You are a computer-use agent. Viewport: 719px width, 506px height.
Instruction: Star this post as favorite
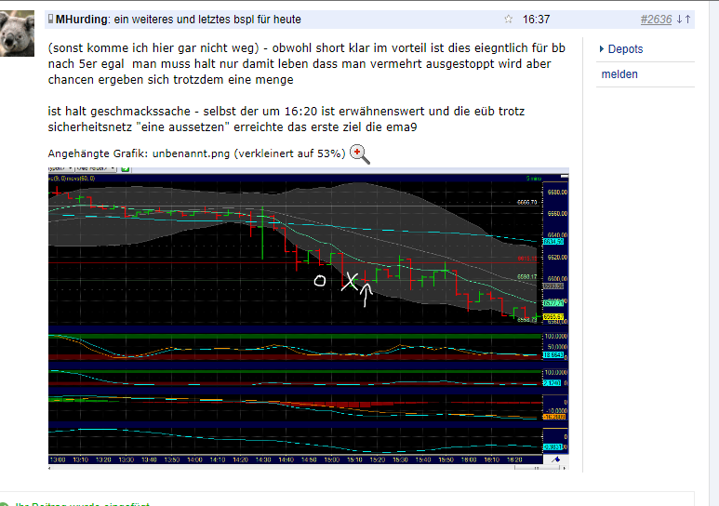coord(508,20)
